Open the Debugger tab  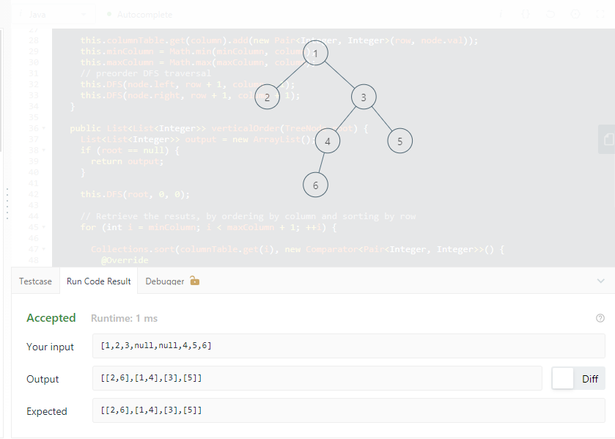(164, 281)
